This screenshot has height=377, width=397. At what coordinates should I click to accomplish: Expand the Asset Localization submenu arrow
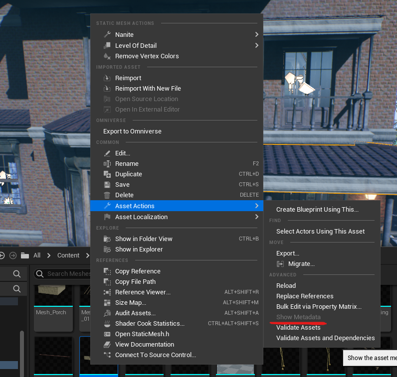point(257,217)
